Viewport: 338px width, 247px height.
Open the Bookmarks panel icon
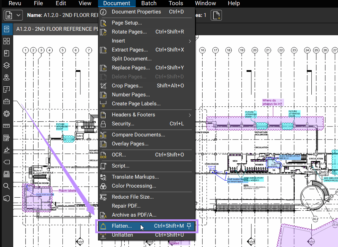(x=7, y=53)
